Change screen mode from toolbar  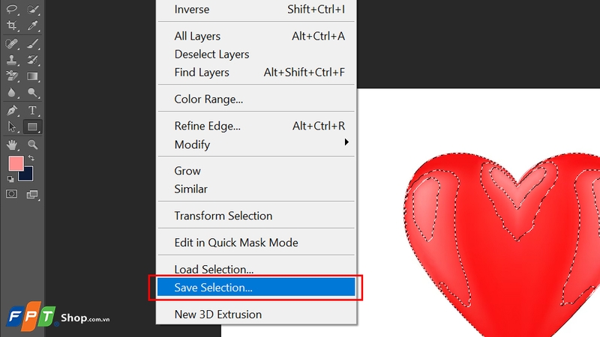pos(32,195)
